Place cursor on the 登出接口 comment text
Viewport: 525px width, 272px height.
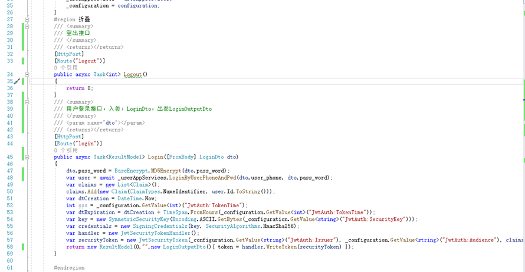(x=78, y=33)
